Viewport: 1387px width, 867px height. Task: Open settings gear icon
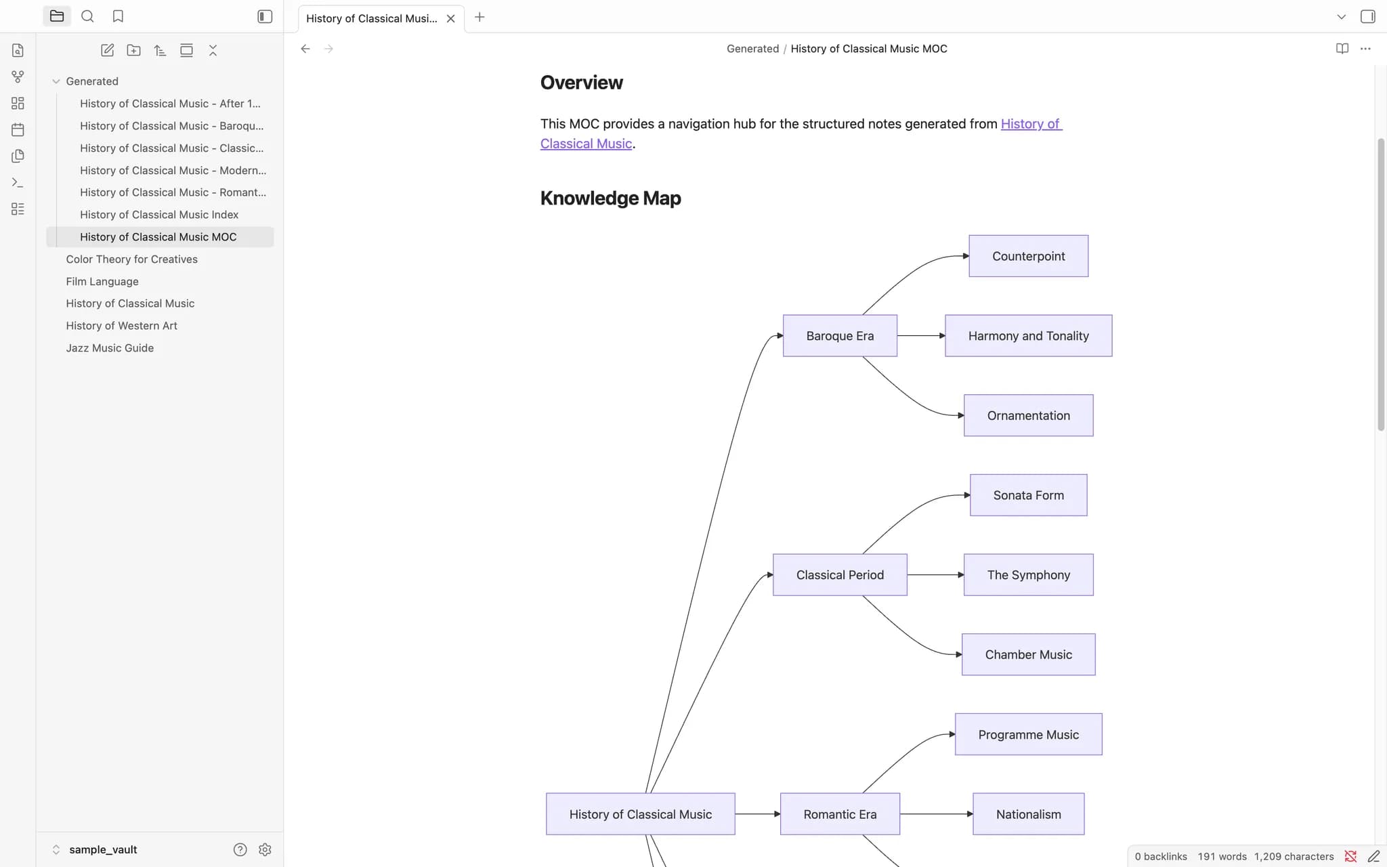pyautogui.click(x=265, y=849)
